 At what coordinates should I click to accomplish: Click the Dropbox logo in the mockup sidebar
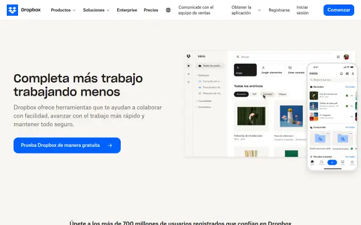point(188,56)
